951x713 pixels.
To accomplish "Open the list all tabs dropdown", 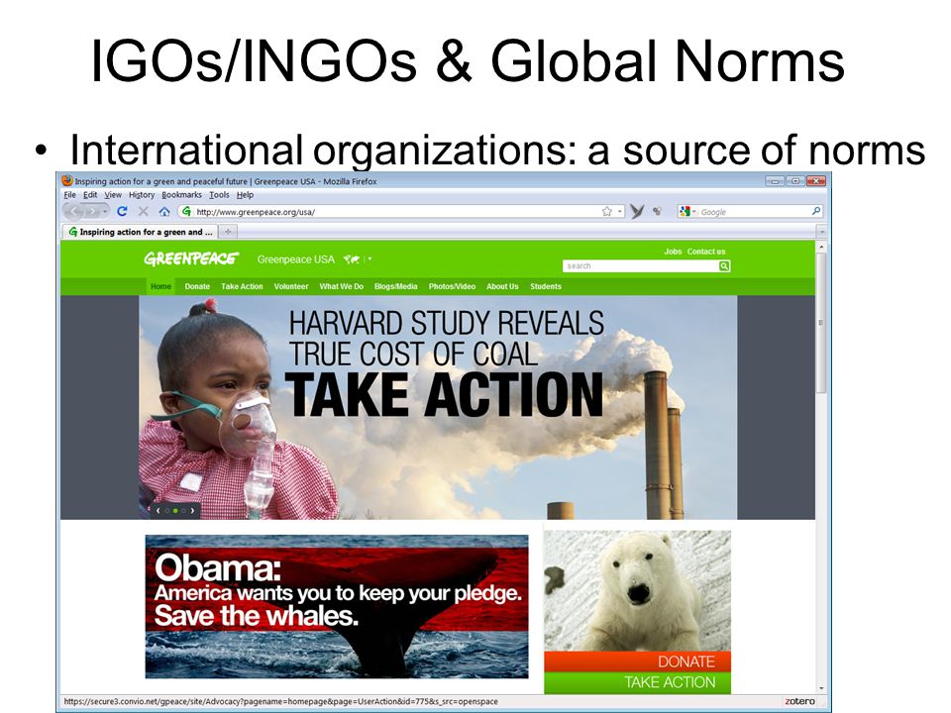I will (x=822, y=232).
